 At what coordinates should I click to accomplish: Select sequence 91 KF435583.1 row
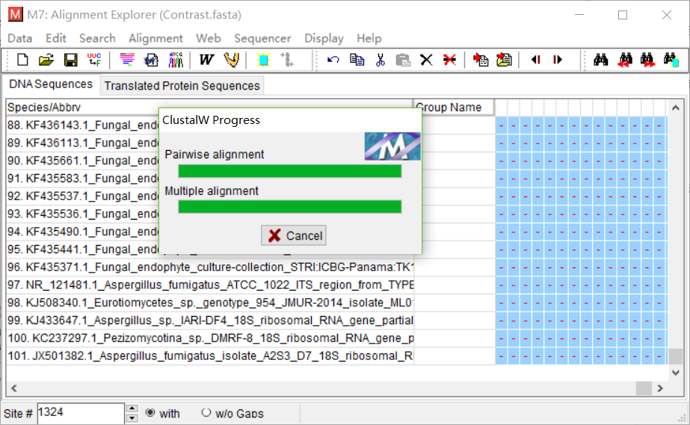(83, 179)
